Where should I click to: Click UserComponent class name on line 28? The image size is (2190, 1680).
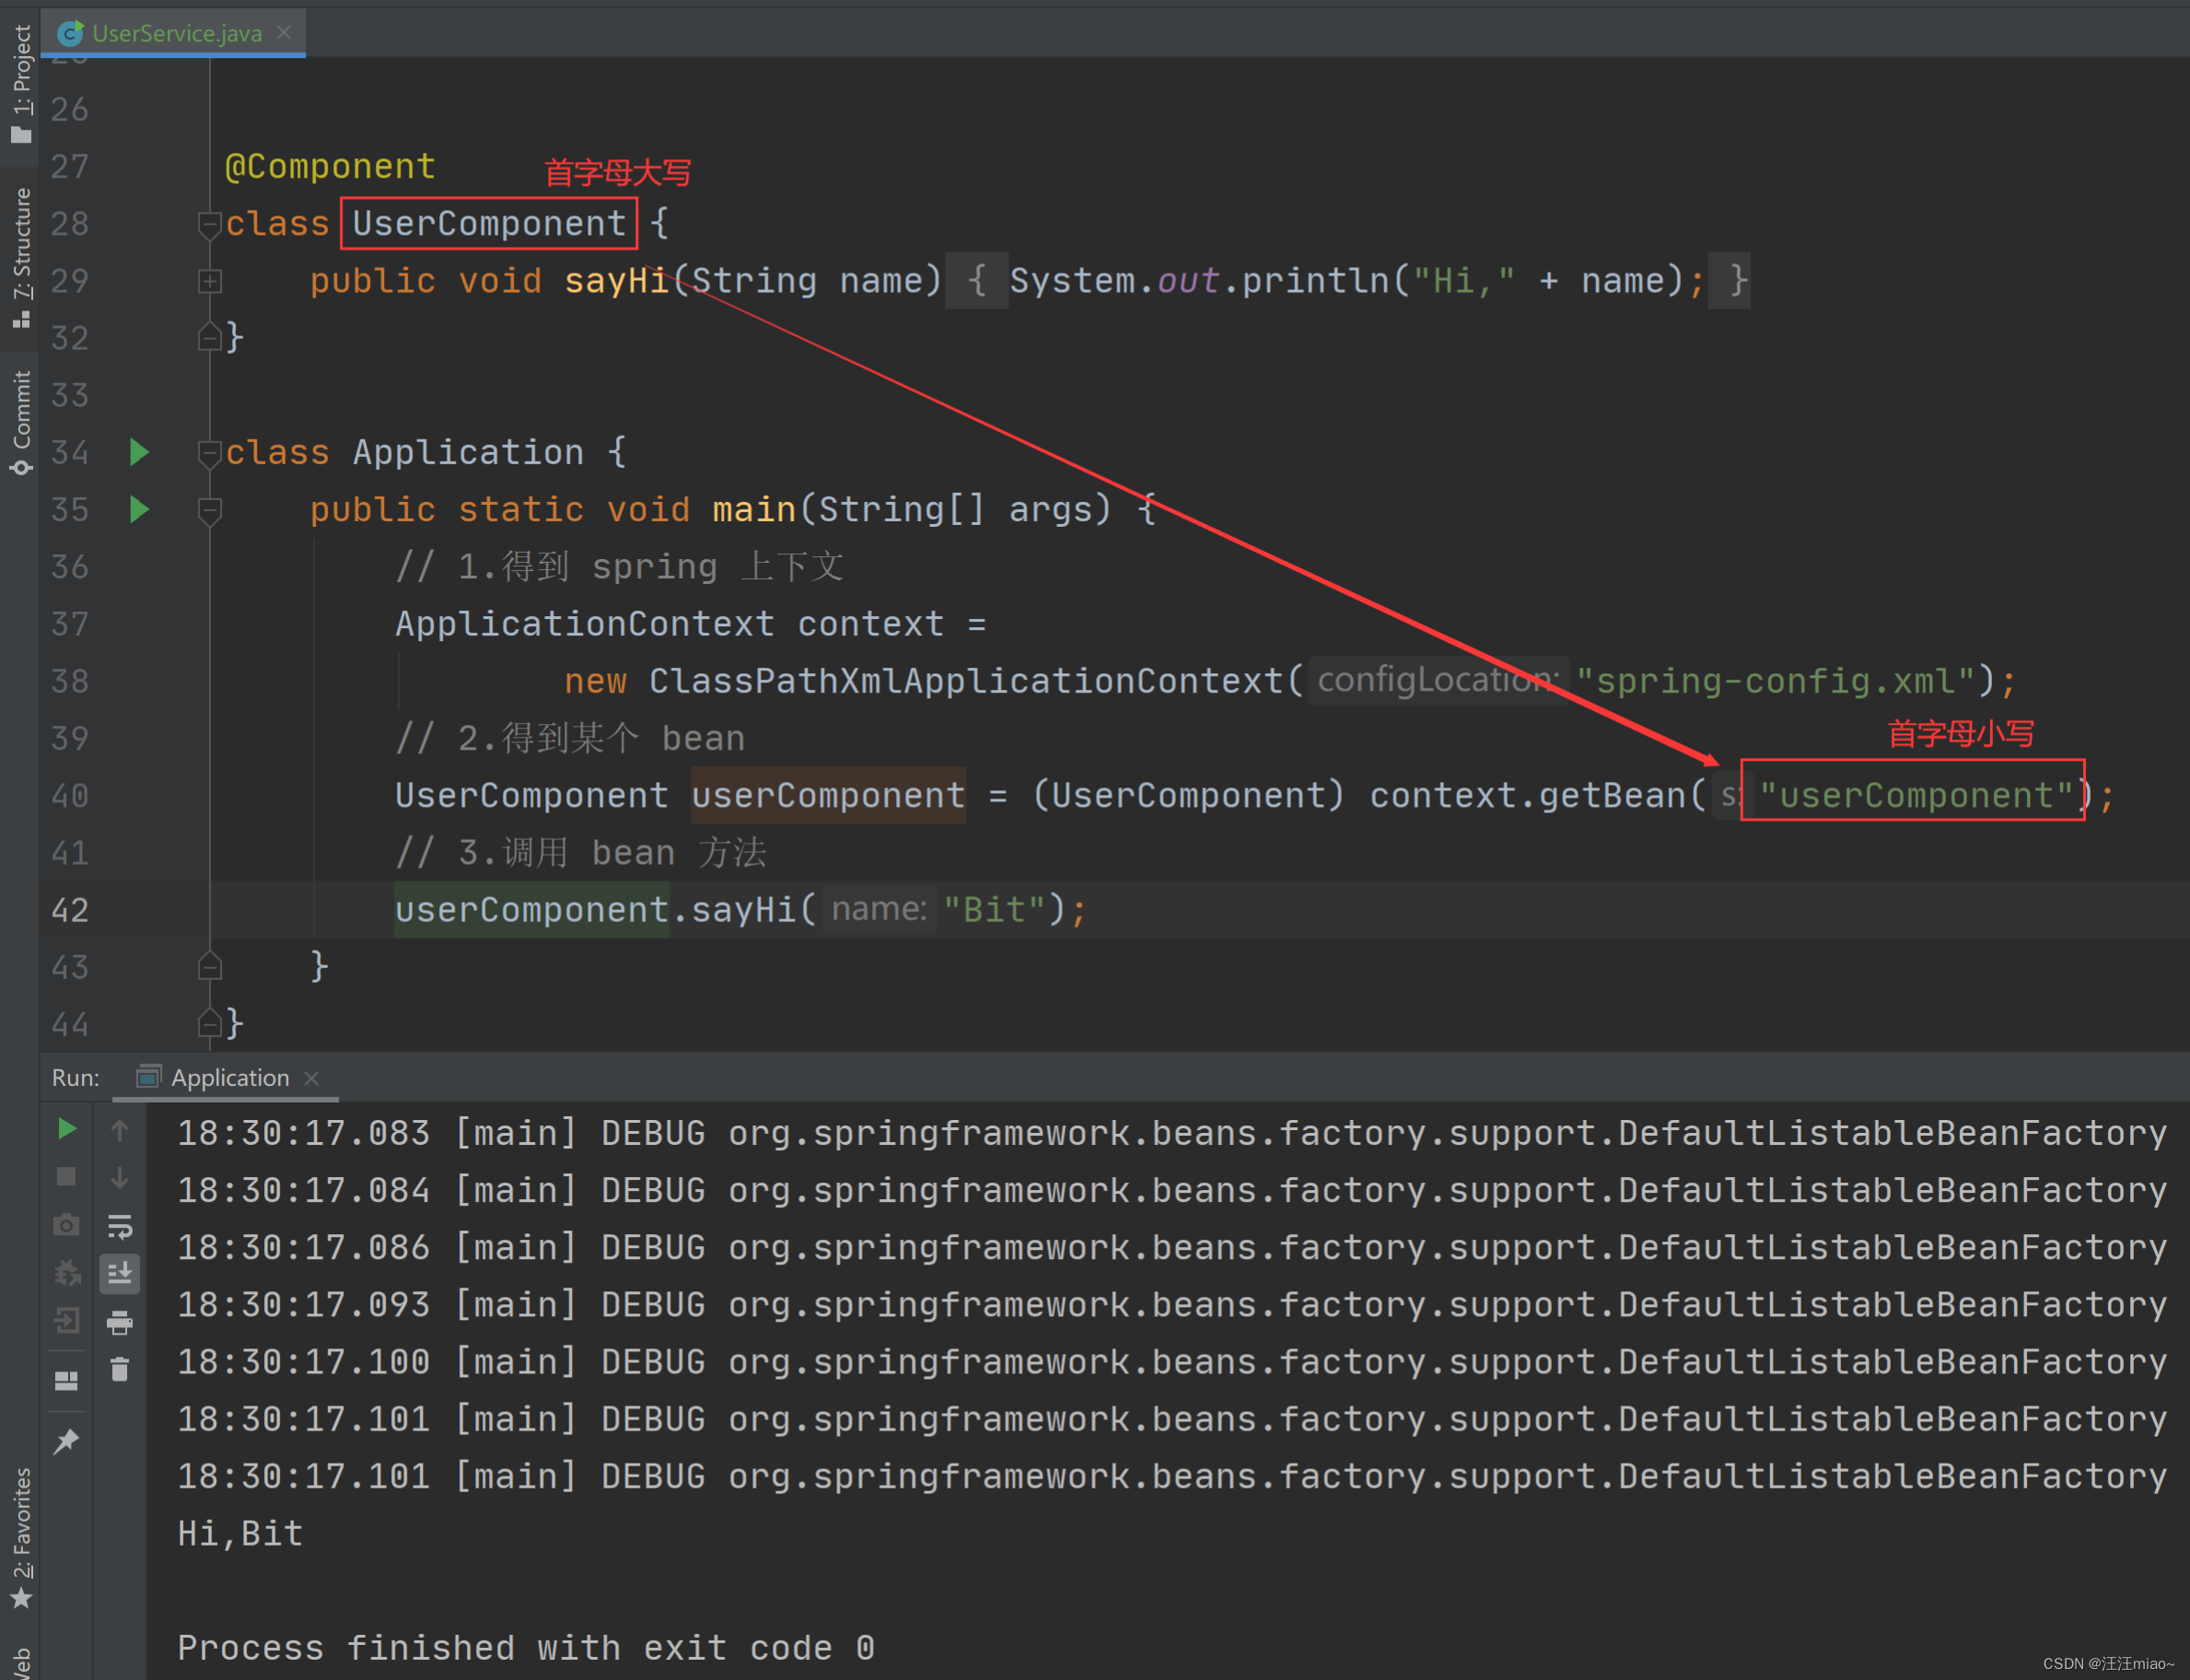coord(489,223)
